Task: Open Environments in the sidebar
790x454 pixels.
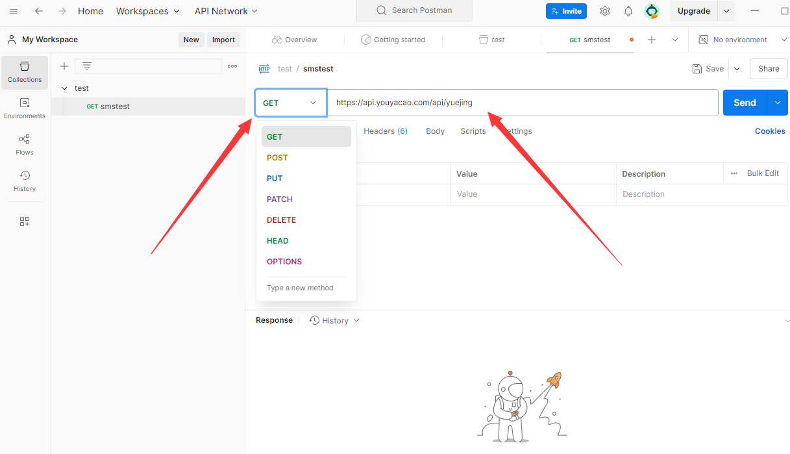Action: click(25, 108)
